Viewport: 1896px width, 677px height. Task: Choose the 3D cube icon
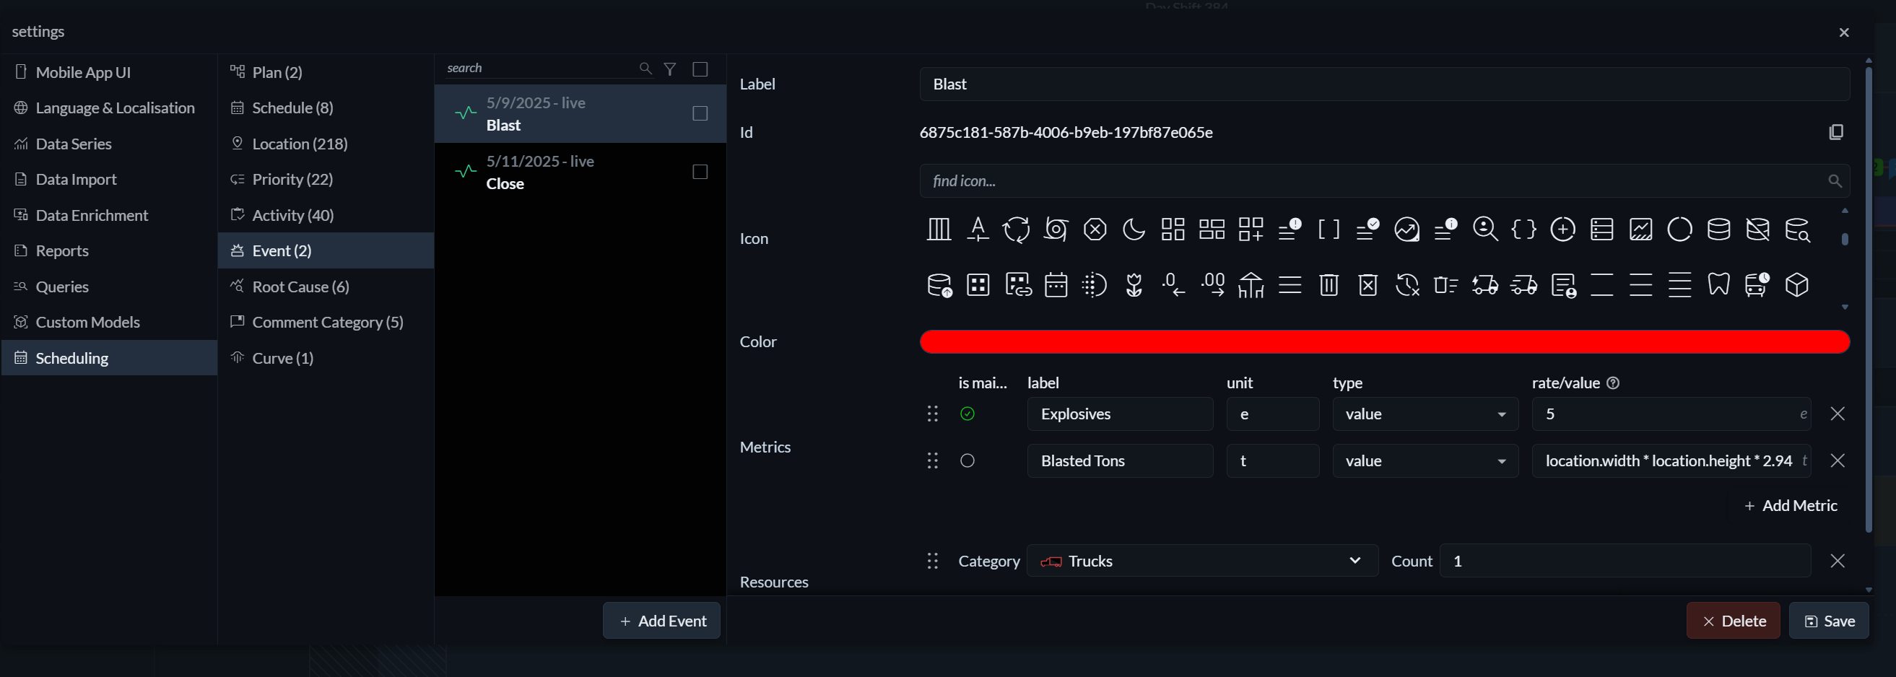point(1796,285)
